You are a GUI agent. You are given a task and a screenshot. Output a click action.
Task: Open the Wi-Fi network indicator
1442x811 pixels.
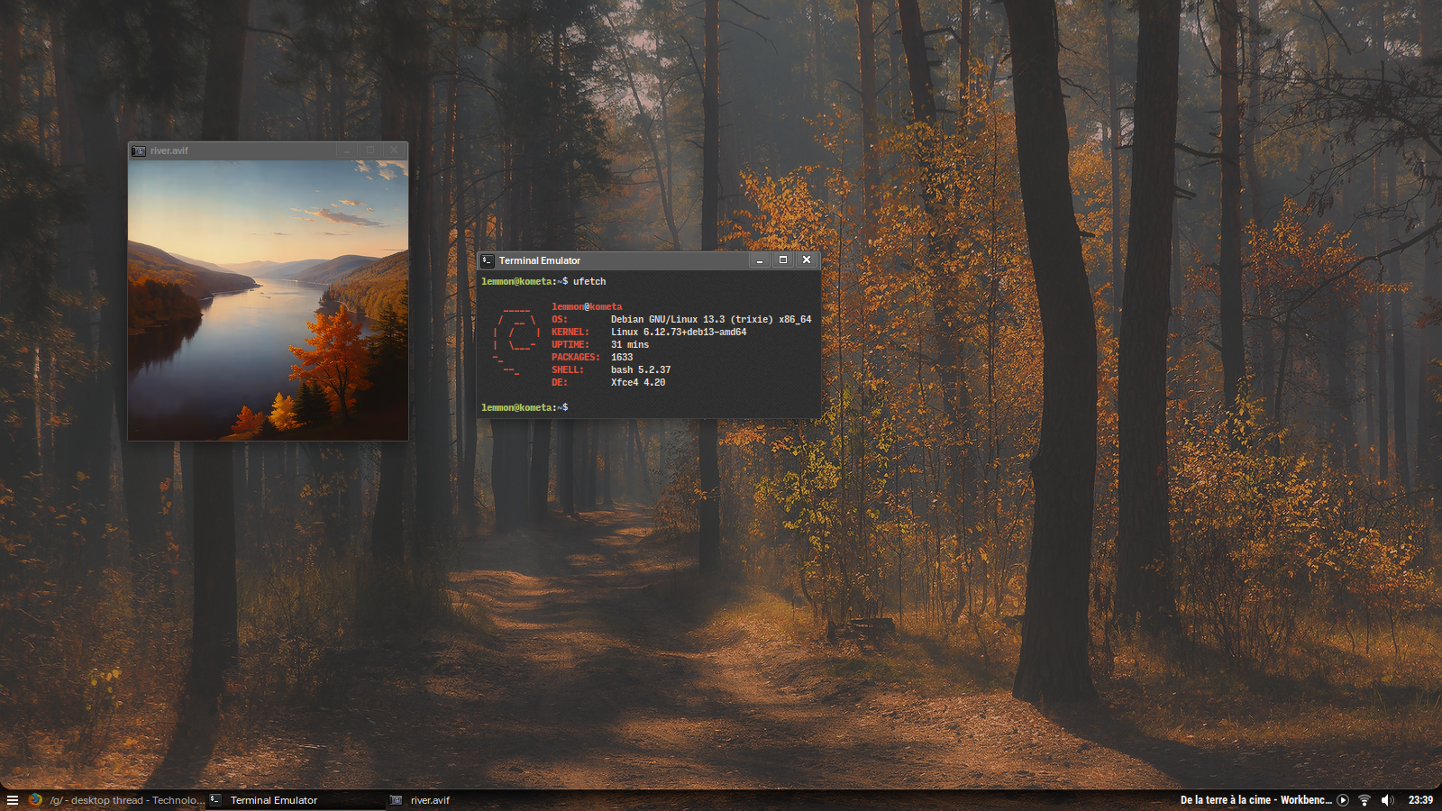tap(1364, 800)
